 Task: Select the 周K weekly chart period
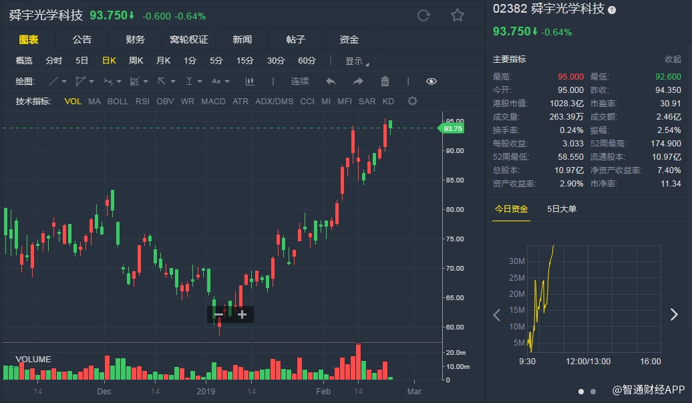136,61
